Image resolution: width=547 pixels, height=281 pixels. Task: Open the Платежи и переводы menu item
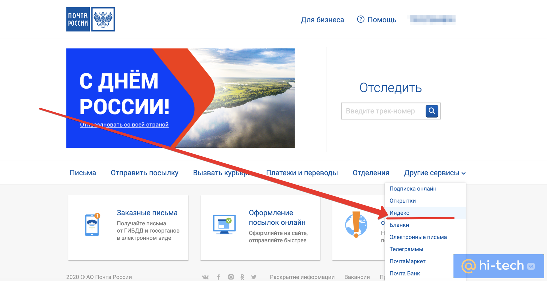[302, 173]
